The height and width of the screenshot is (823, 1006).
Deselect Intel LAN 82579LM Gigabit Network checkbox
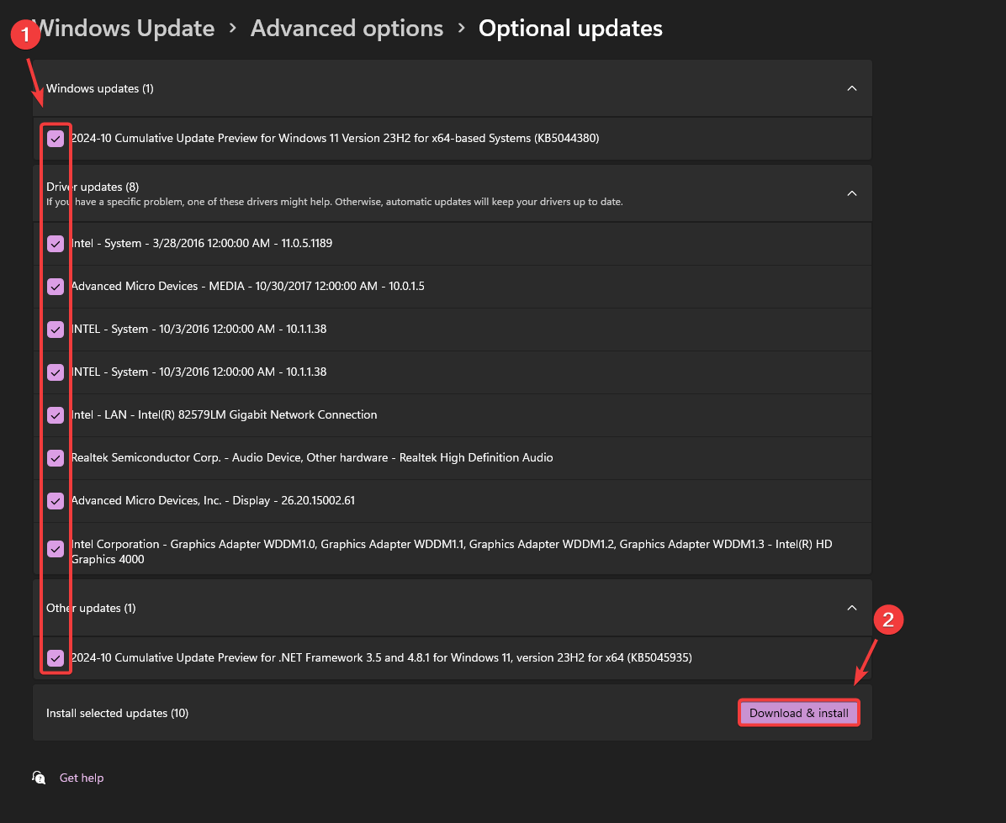(56, 415)
